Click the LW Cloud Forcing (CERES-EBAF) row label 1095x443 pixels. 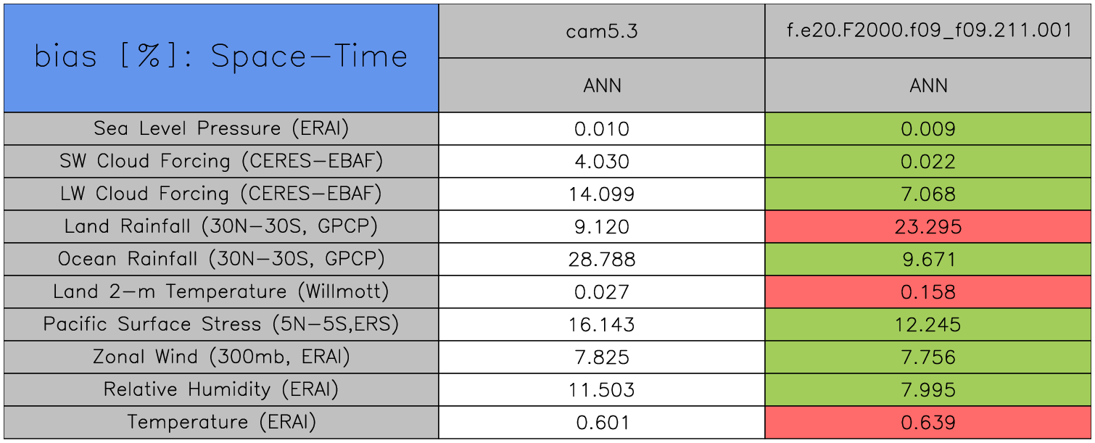(220, 194)
